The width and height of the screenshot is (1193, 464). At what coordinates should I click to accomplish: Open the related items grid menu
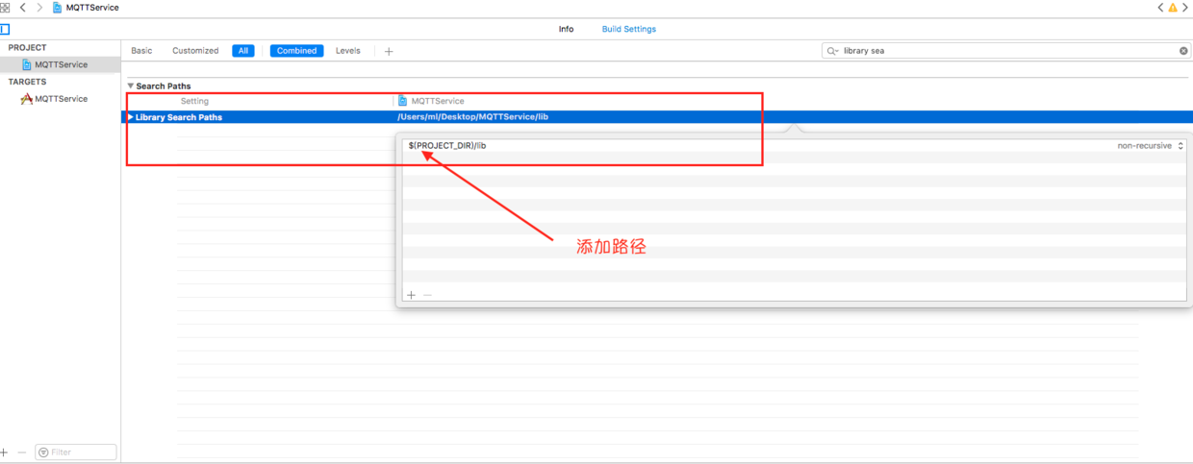coord(5,7)
